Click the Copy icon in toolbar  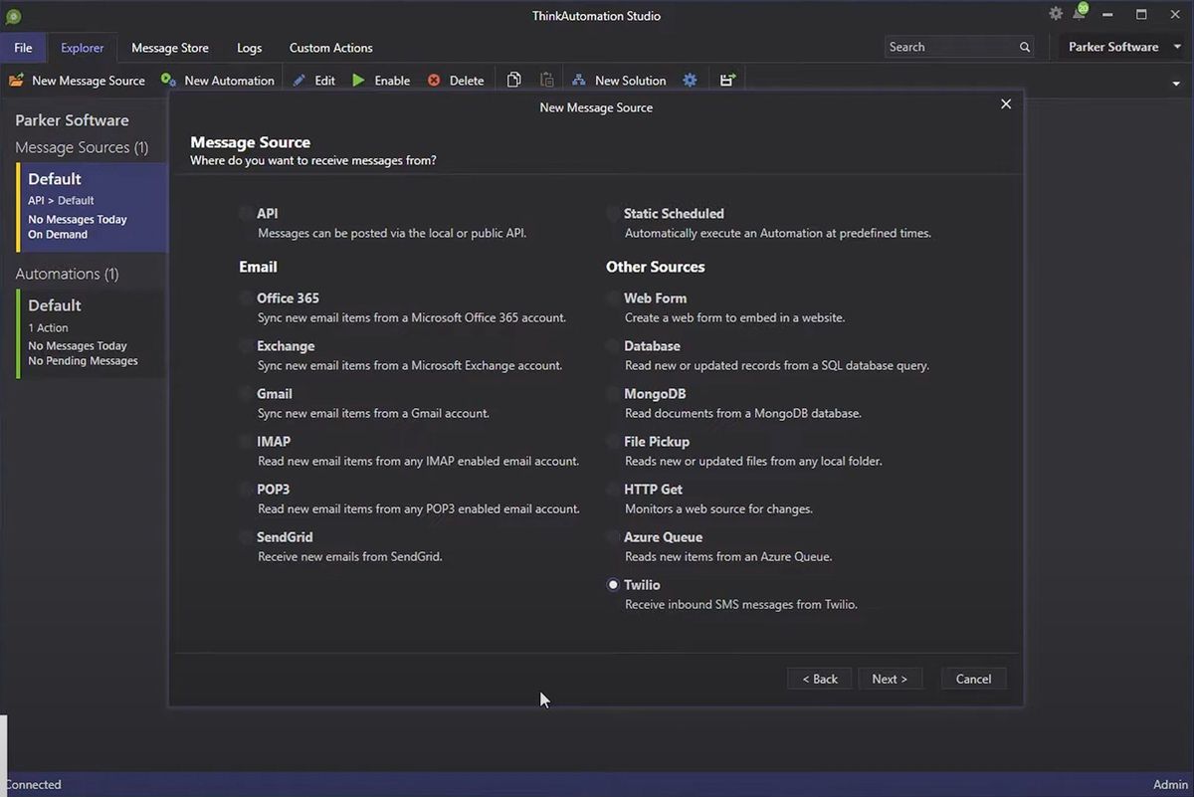tap(514, 81)
